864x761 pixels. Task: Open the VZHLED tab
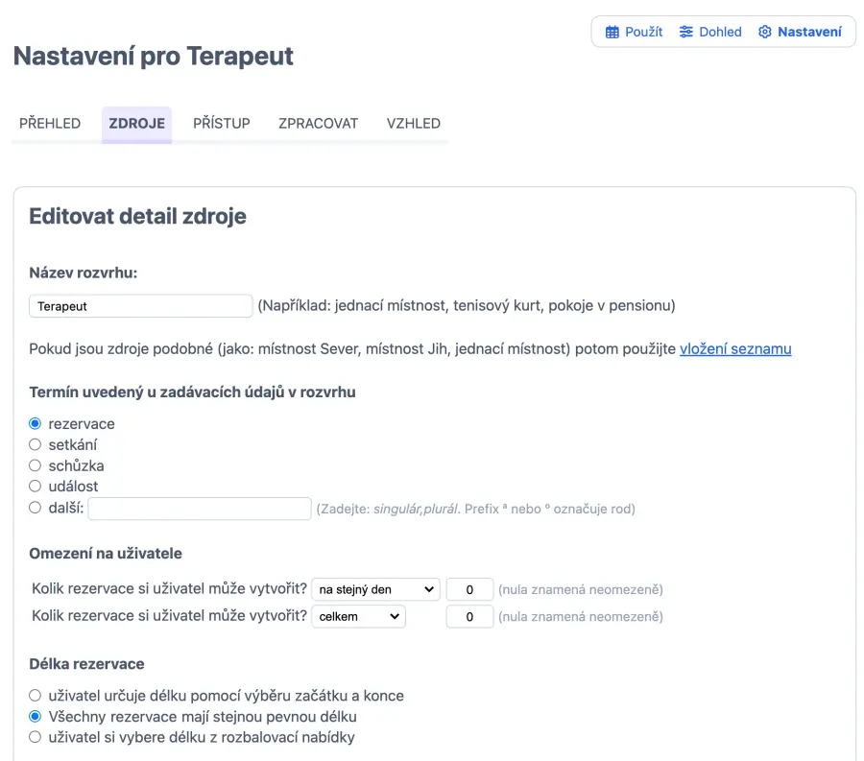pos(414,123)
